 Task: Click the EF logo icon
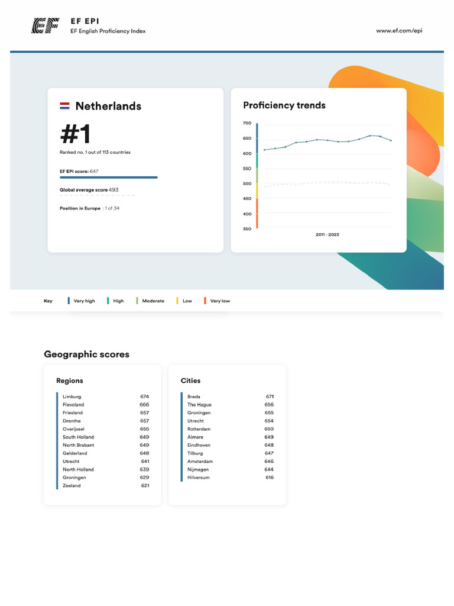point(45,25)
